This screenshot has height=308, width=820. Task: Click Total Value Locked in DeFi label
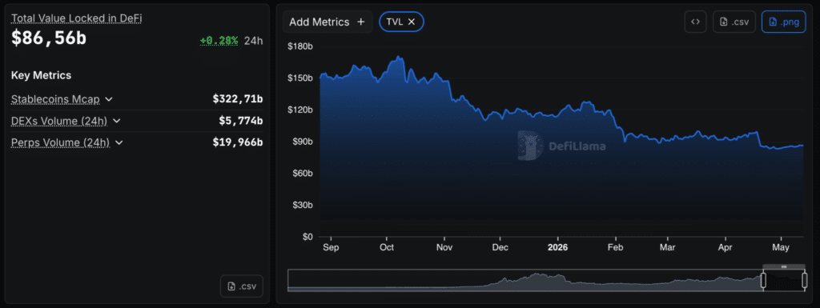[x=77, y=18]
